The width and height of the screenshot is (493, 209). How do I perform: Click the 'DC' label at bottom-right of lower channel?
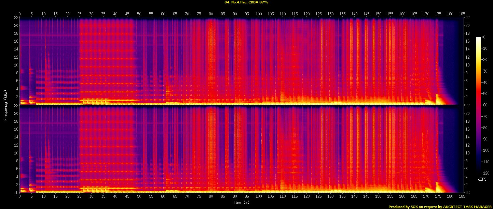tap(467, 193)
